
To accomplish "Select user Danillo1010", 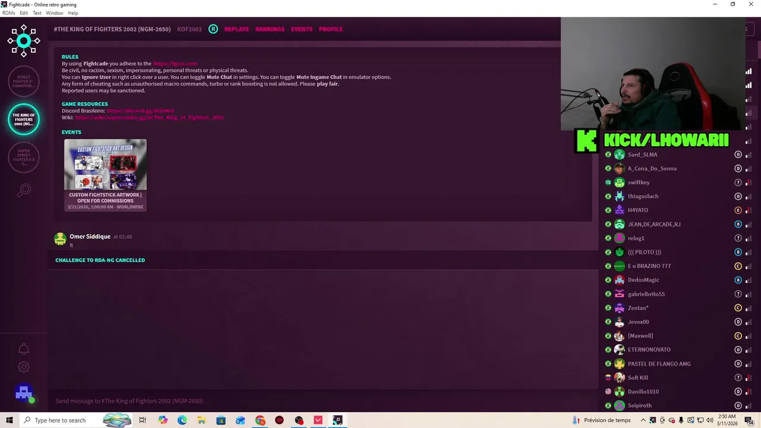I will tap(643, 392).
